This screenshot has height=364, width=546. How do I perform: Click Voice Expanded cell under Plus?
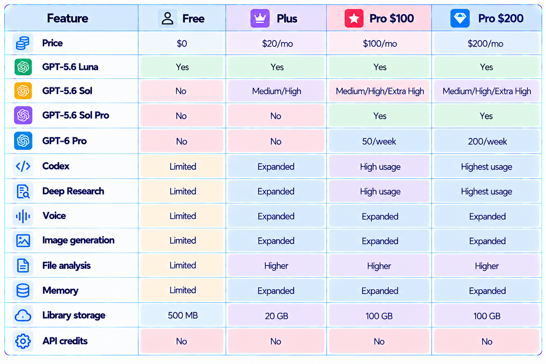click(276, 216)
